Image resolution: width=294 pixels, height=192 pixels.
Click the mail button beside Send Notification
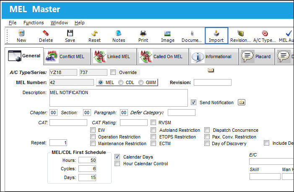242,102
